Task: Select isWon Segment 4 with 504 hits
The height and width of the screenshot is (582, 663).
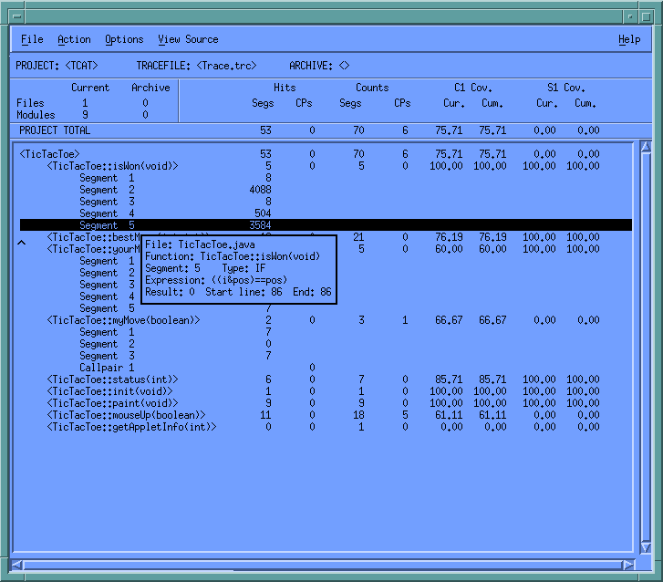Action: click(326, 213)
